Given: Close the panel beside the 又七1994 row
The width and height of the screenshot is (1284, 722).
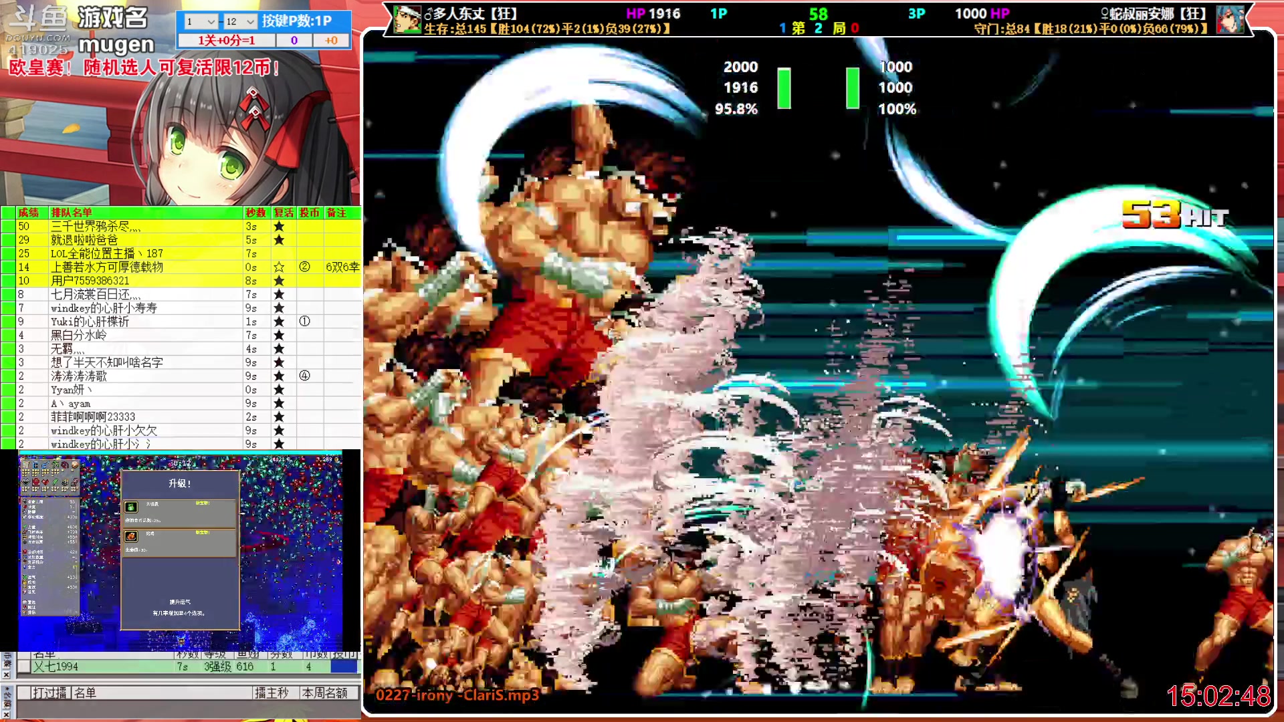Looking at the screenshot, I should tap(6, 675).
